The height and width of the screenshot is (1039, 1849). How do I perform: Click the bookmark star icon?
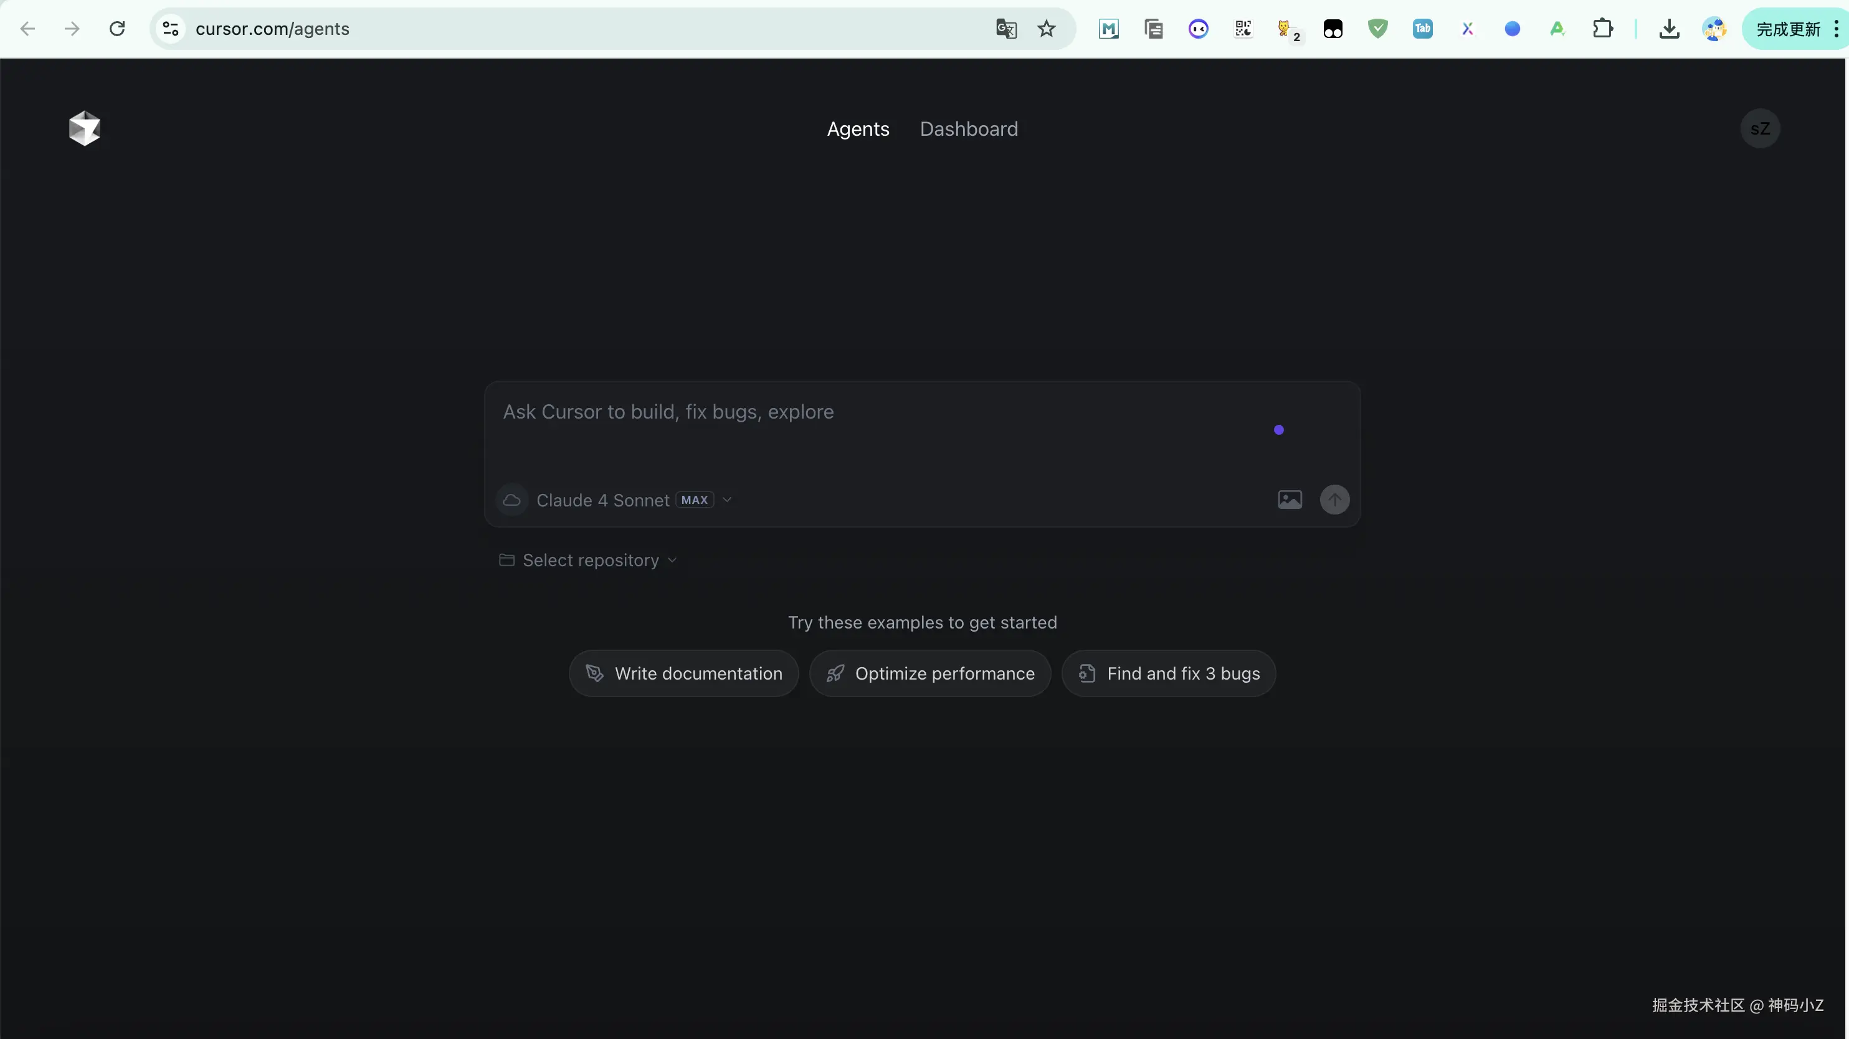1047,29
